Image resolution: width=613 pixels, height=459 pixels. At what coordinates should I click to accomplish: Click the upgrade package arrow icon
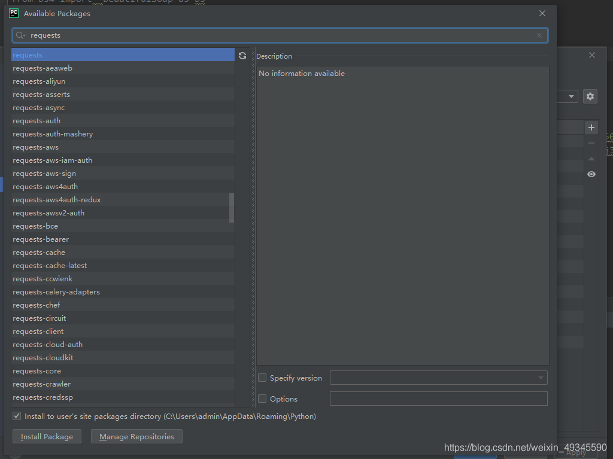pos(591,159)
